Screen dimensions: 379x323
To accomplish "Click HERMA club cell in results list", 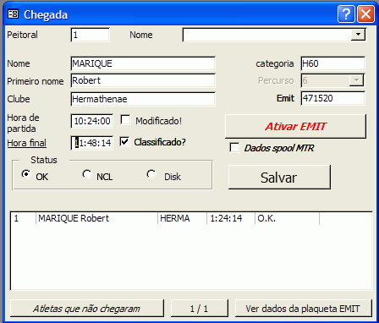I will coord(182,218).
